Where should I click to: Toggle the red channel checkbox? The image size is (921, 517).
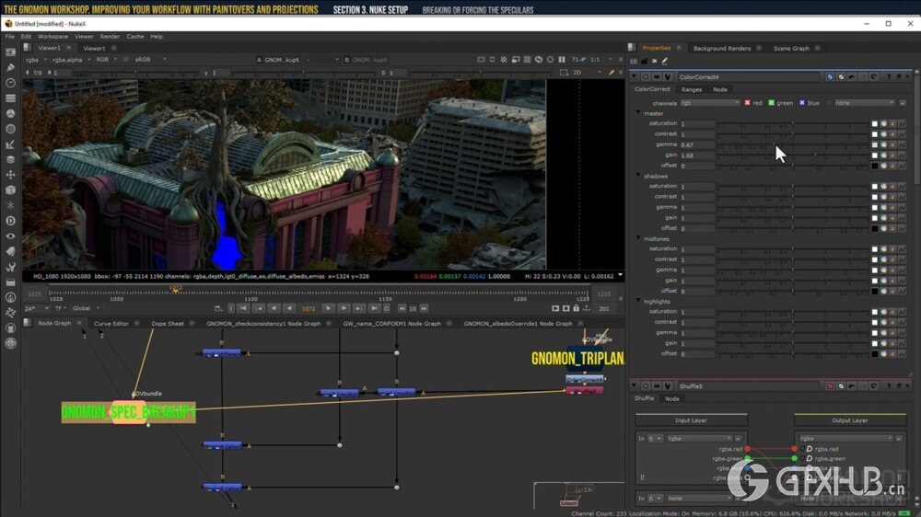(x=747, y=103)
